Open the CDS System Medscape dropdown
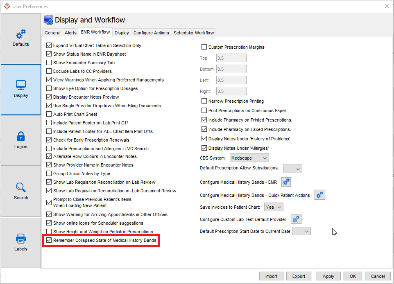This screenshot has height=284, width=394. click(x=249, y=158)
